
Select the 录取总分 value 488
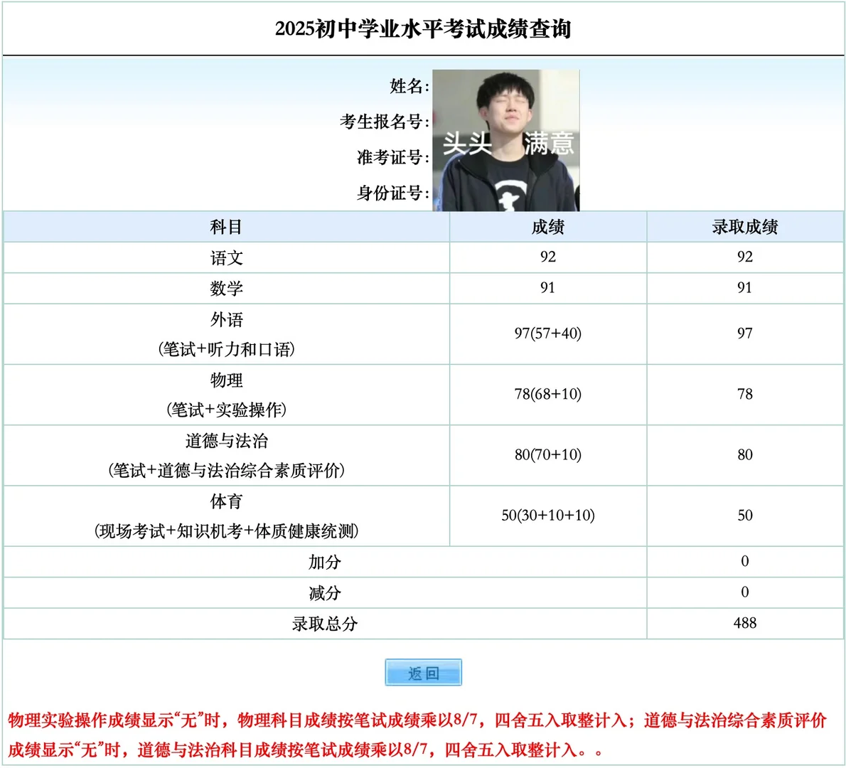coord(745,623)
